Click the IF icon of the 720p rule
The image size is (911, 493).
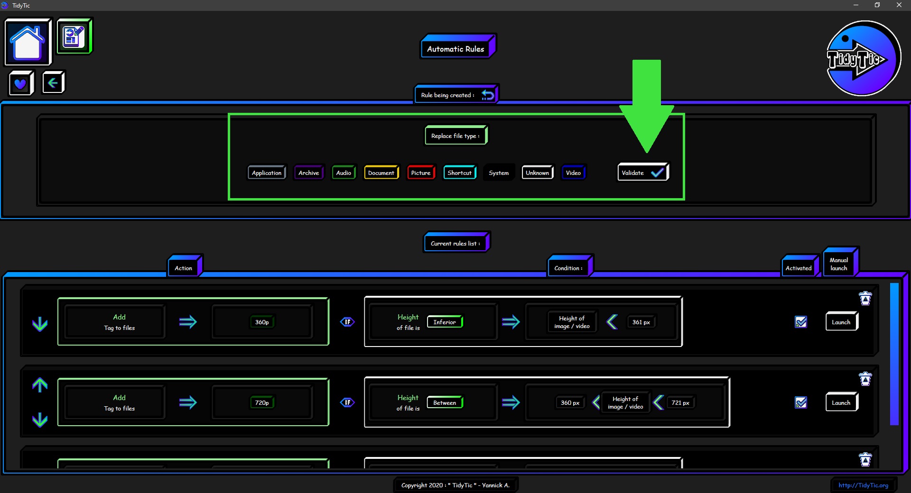click(x=347, y=402)
